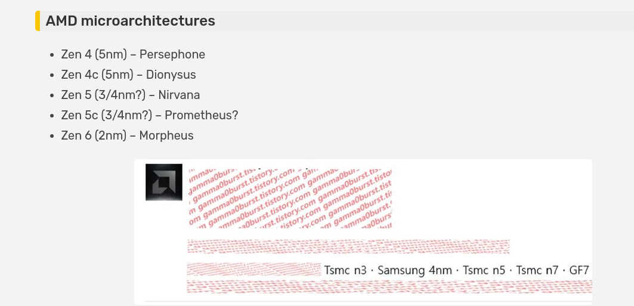Click the AMD microarchitectures heading
Screen dimensions: 634x306
tap(130, 21)
